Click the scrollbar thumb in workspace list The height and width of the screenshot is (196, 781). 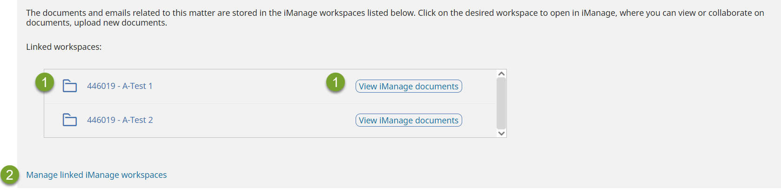click(501, 103)
